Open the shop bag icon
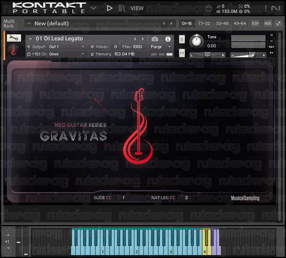The image size is (286, 258). pos(209,8)
